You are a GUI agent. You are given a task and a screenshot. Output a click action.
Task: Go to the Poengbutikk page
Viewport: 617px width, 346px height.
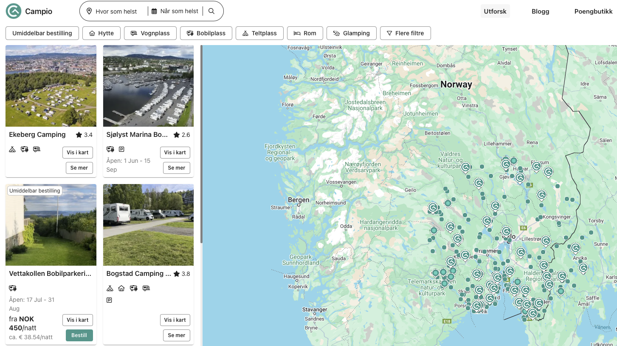tap(593, 11)
